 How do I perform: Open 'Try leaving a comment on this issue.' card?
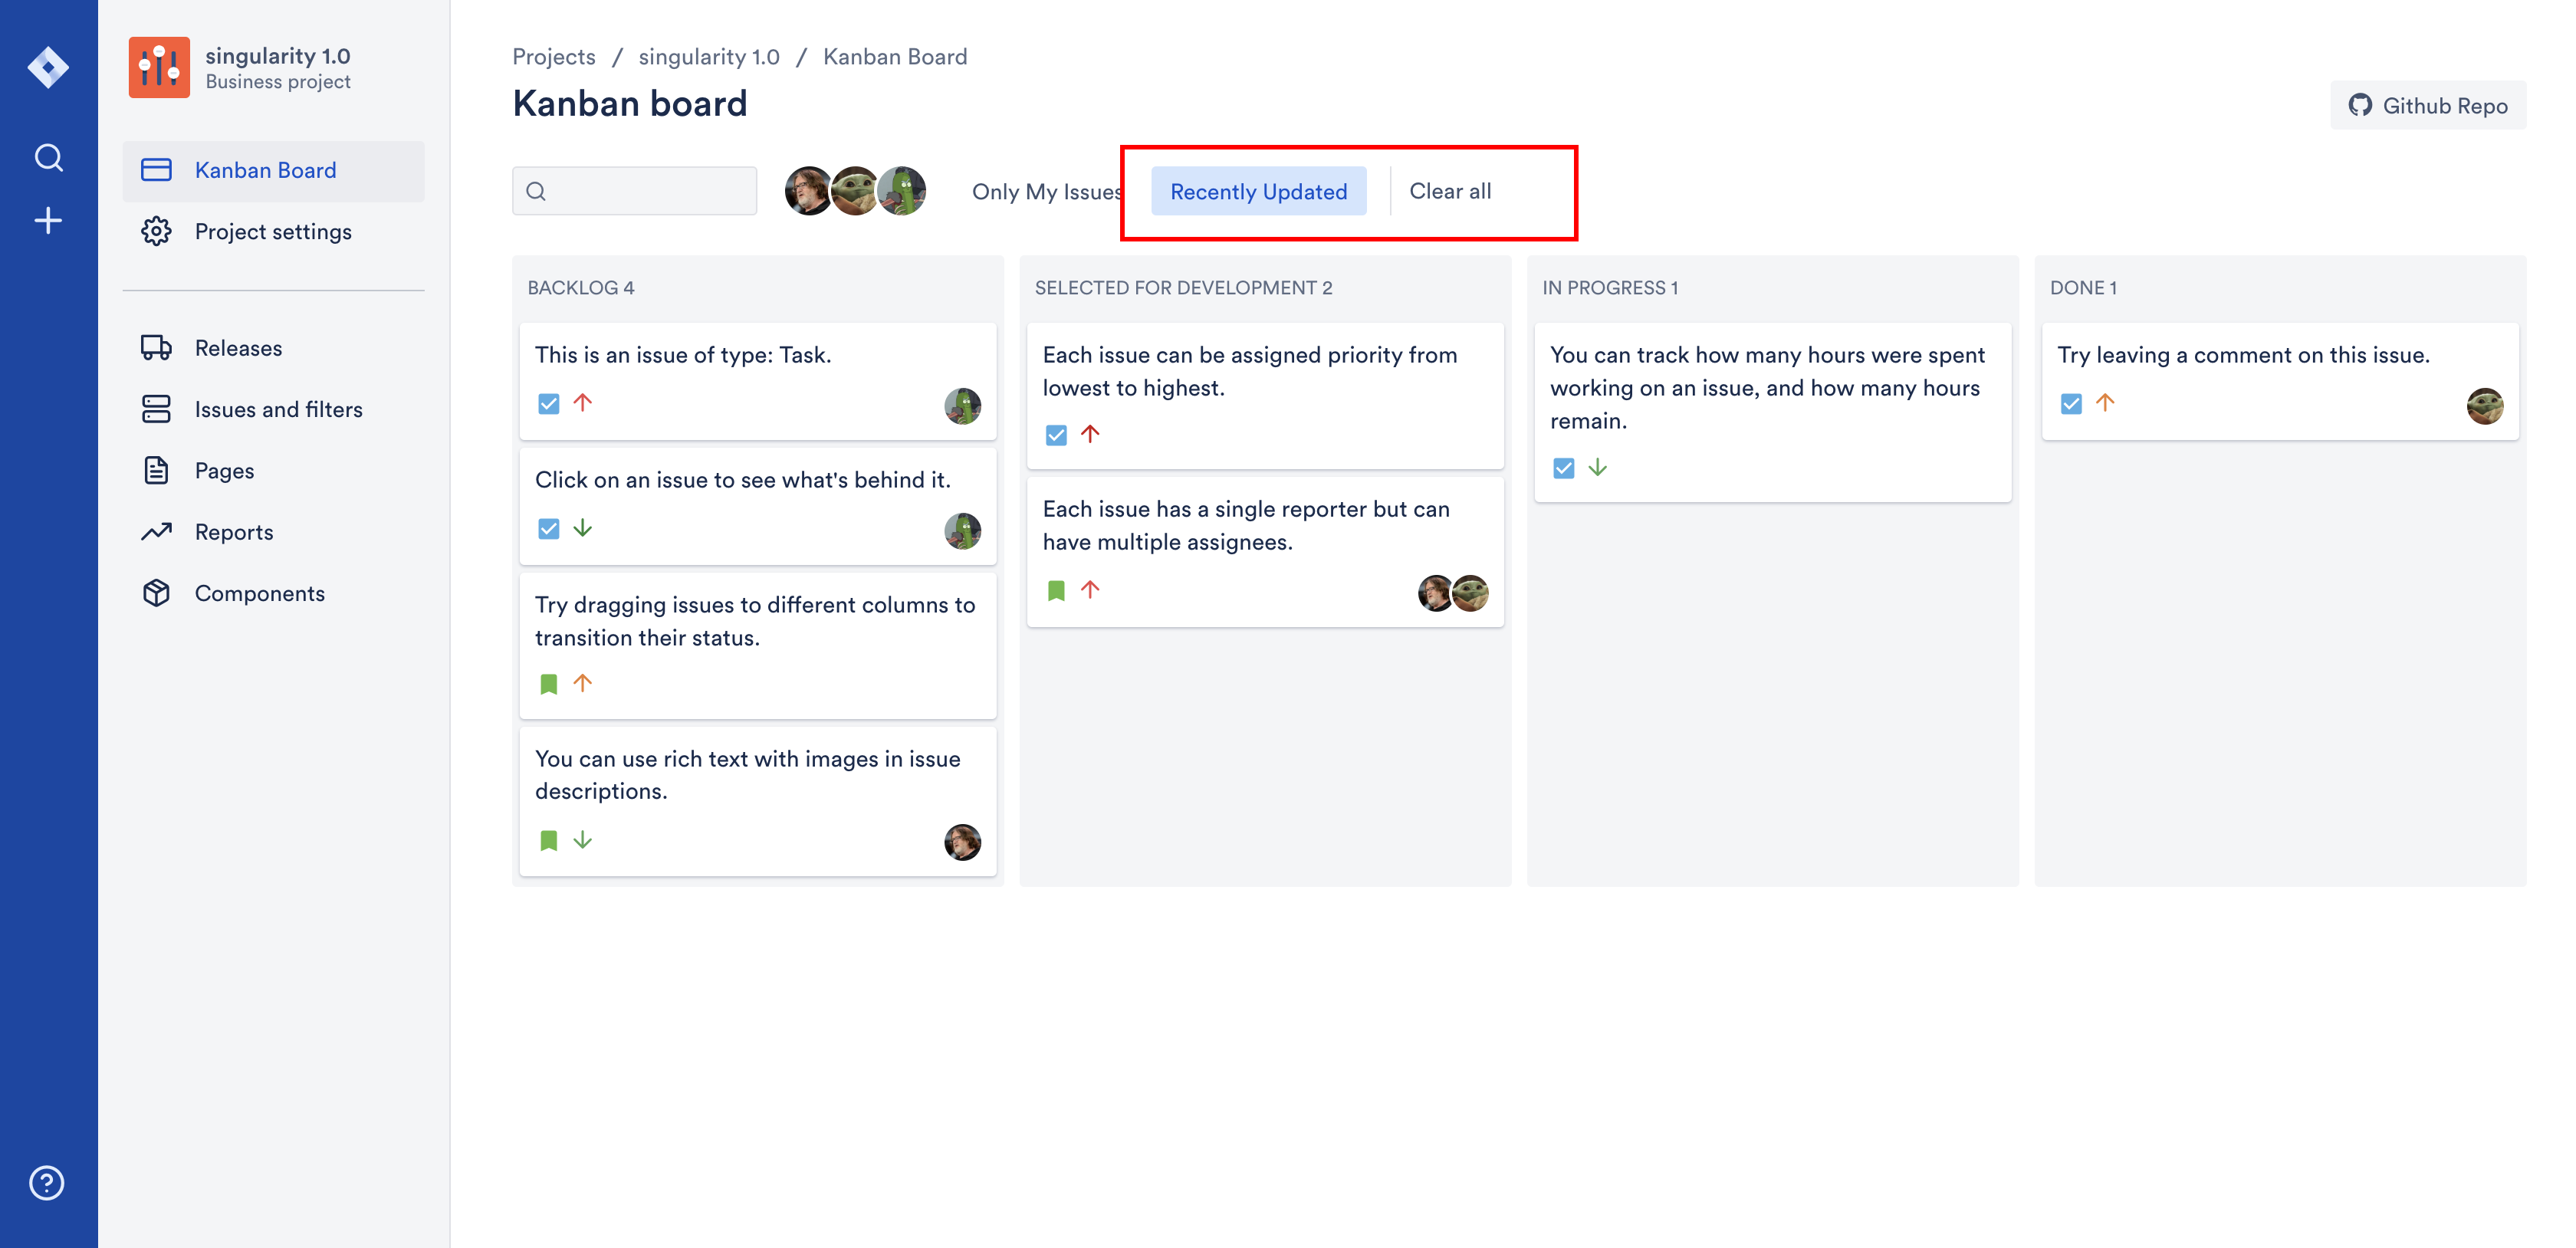(x=2279, y=380)
